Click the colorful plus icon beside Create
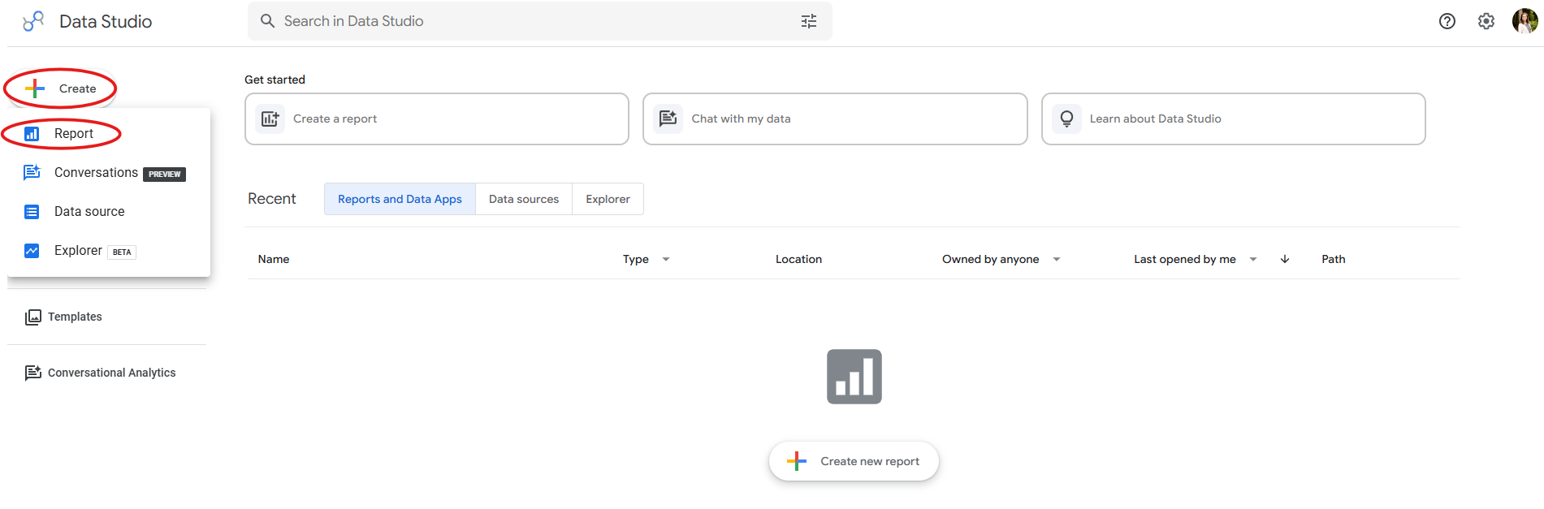 click(x=35, y=88)
